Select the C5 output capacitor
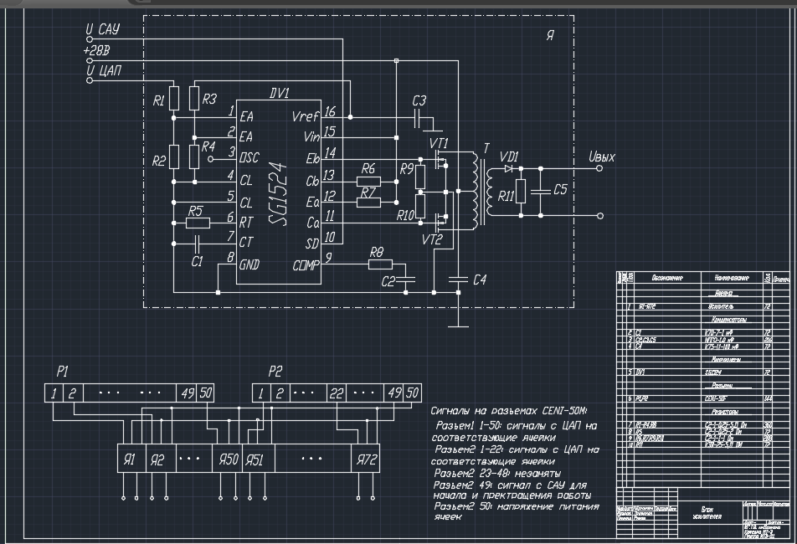The height and width of the screenshot is (544, 797). pos(542,191)
